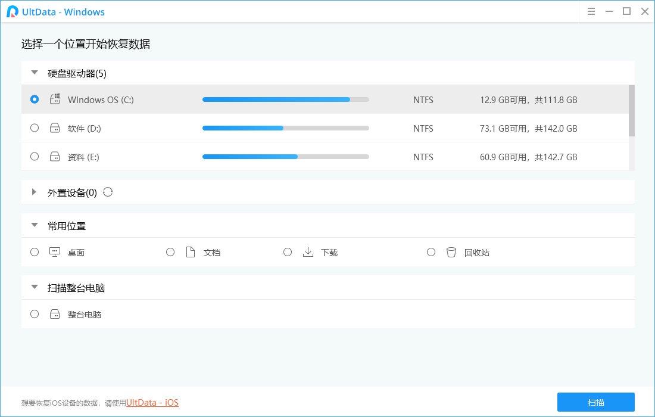This screenshot has height=417, width=655.
Task: Click the C: drive usage bar
Action: (x=285, y=99)
